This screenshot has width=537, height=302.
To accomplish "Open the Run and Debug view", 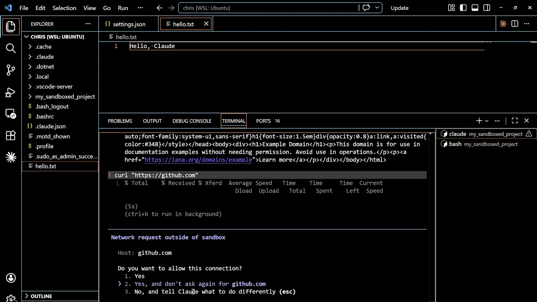I will click(11, 92).
